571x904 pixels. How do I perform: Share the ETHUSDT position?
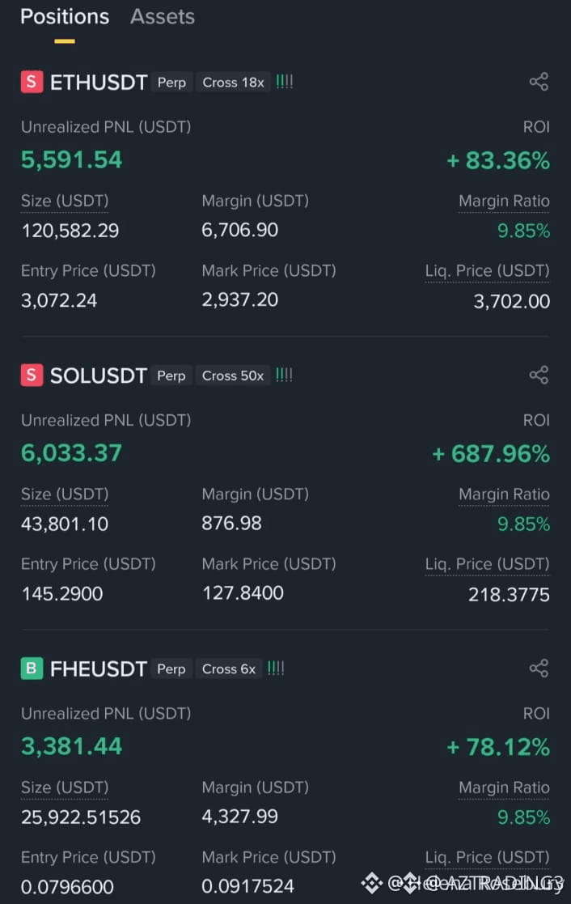click(x=539, y=82)
